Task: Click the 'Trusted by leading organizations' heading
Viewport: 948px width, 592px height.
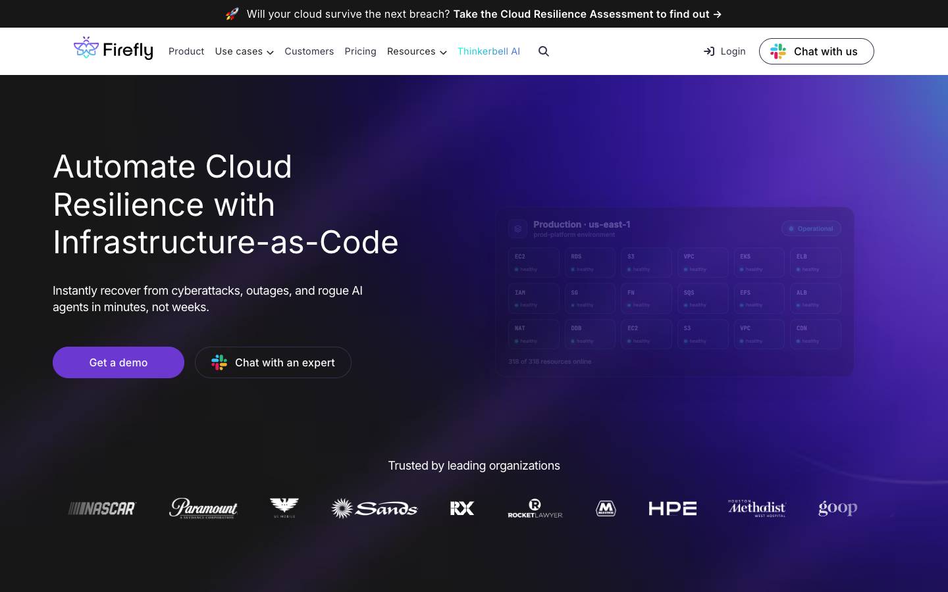Action: click(474, 466)
